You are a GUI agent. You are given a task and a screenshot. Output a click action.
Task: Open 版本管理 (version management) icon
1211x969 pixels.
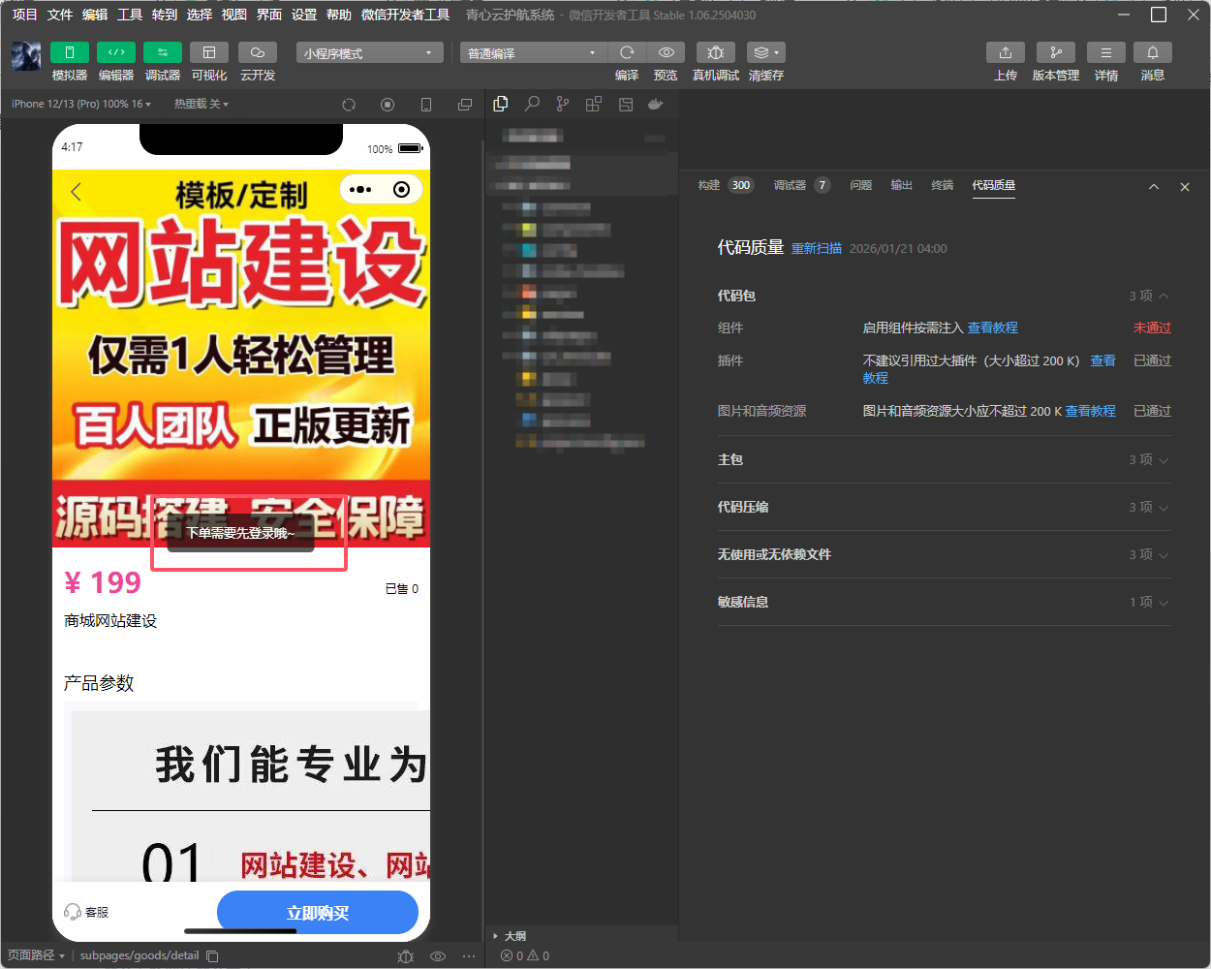pyautogui.click(x=1055, y=52)
